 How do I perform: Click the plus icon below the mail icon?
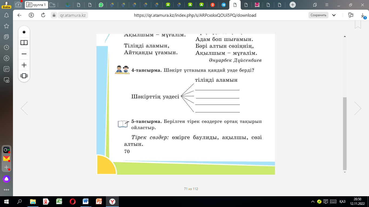click(6, 167)
